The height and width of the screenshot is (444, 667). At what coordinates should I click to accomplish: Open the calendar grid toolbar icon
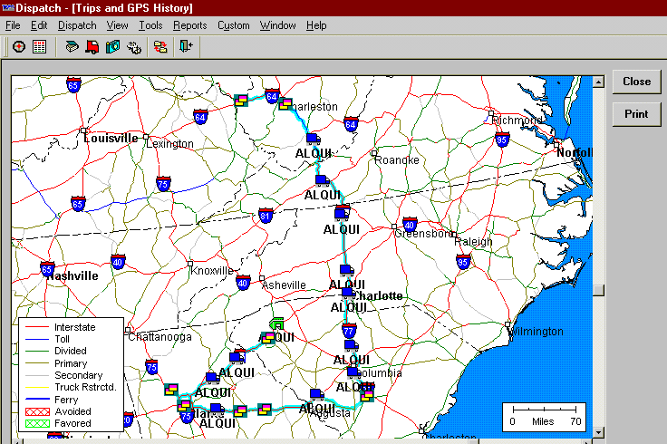39,46
